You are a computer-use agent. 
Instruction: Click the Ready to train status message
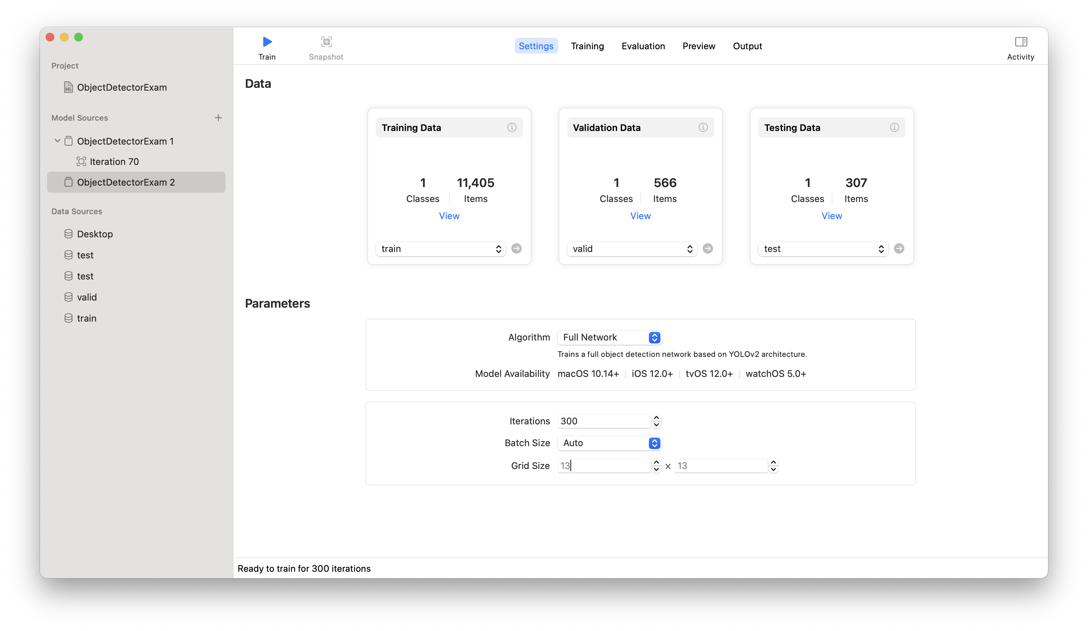[x=304, y=569]
